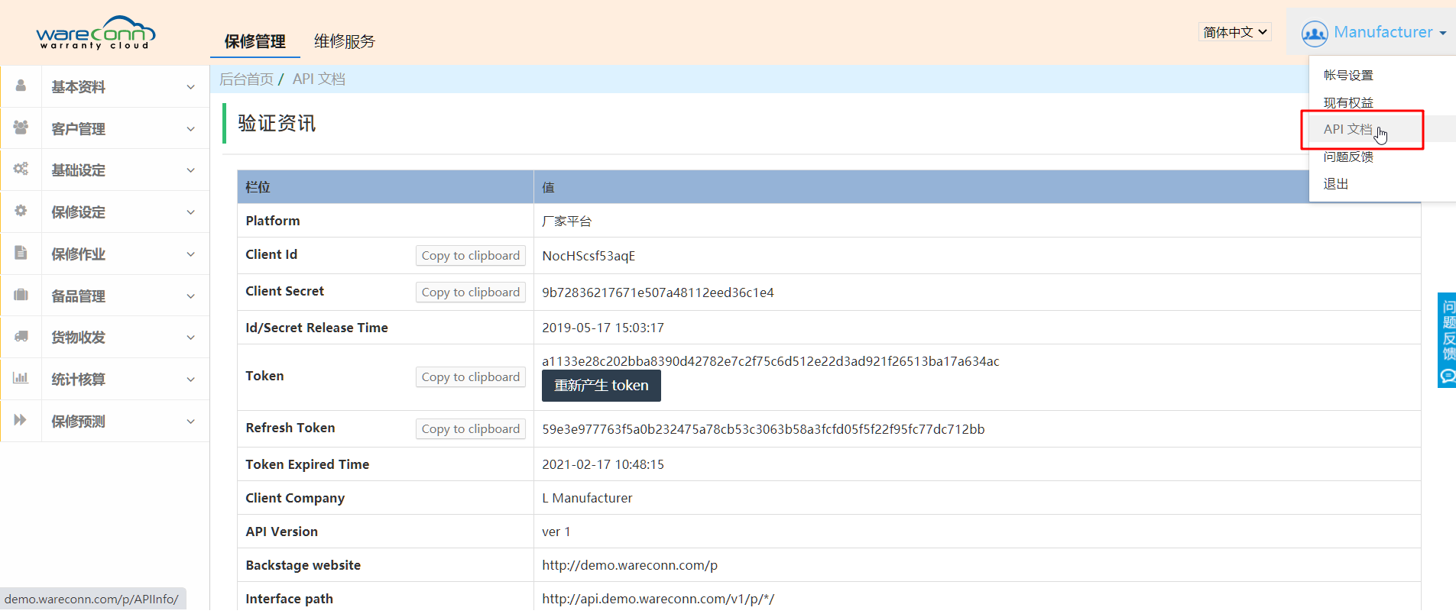Click the user icon beside 基本资料
Image resolution: width=1456 pixels, height=614 pixels.
click(x=21, y=86)
